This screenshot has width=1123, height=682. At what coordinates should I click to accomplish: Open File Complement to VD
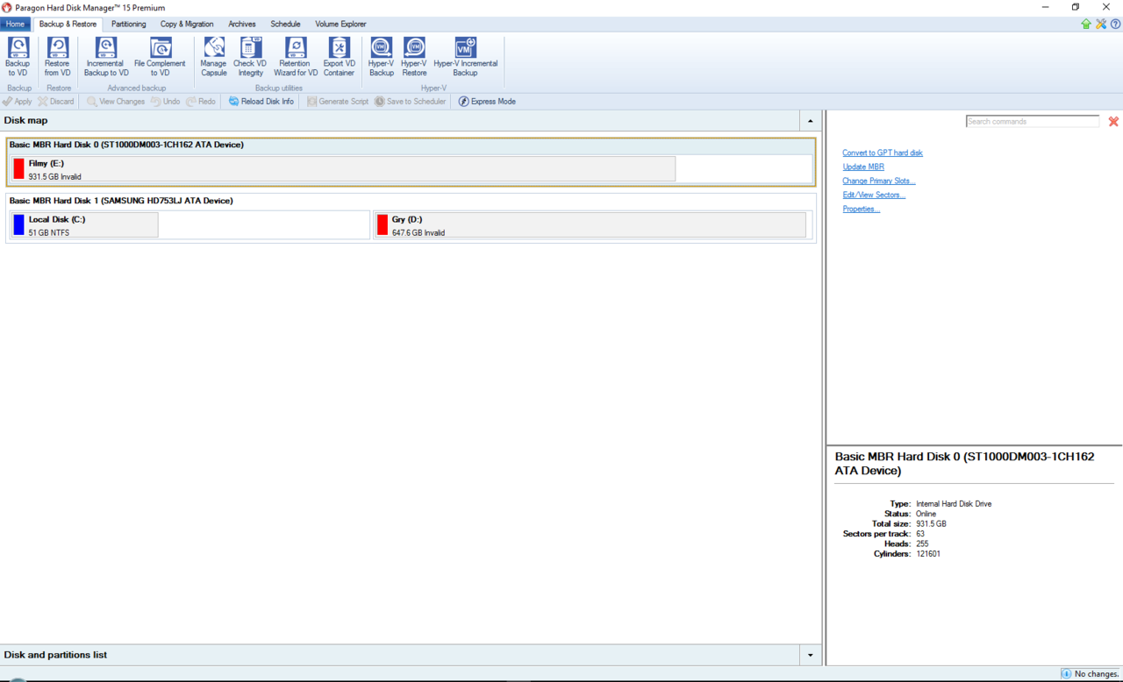[160, 57]
